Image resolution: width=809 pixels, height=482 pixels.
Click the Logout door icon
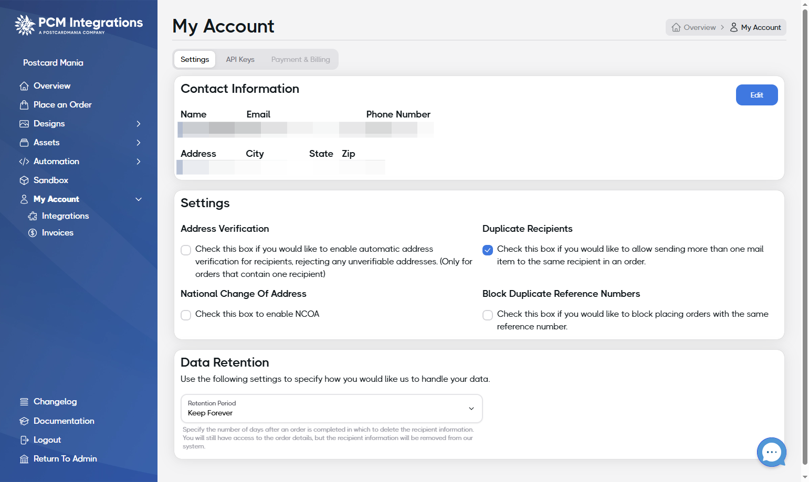pos(24,440)
